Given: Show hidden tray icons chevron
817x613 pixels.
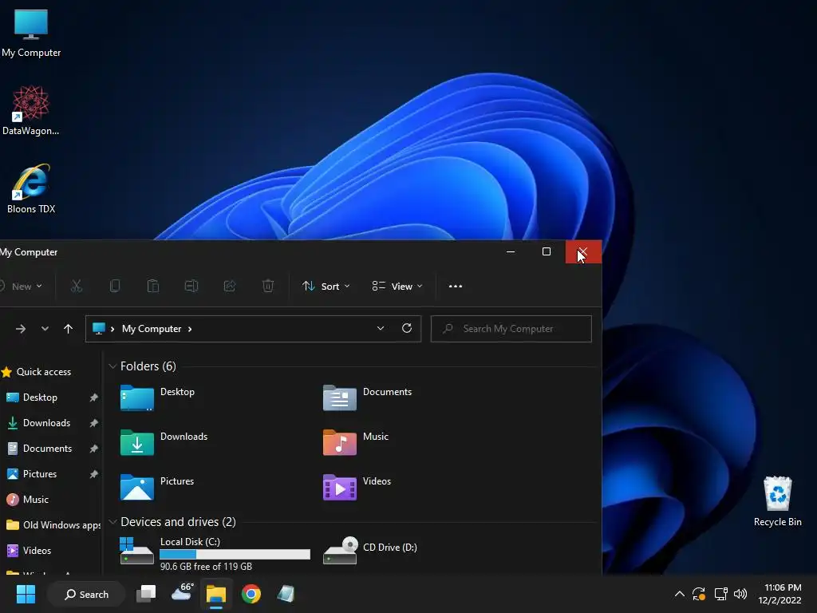Looking at the screenshot, I should click(680, 594).
